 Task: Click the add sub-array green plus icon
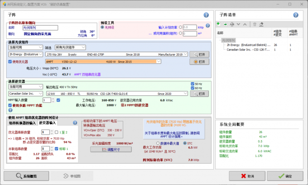[219, 24]
